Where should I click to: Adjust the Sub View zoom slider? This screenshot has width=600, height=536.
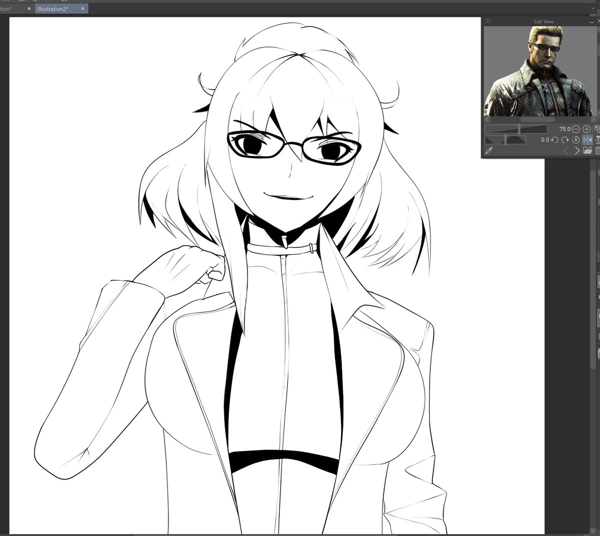pos(516,129)
